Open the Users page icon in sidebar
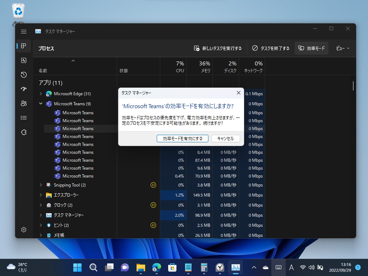Screen dimensions: 368x276 tap(24, 103)
